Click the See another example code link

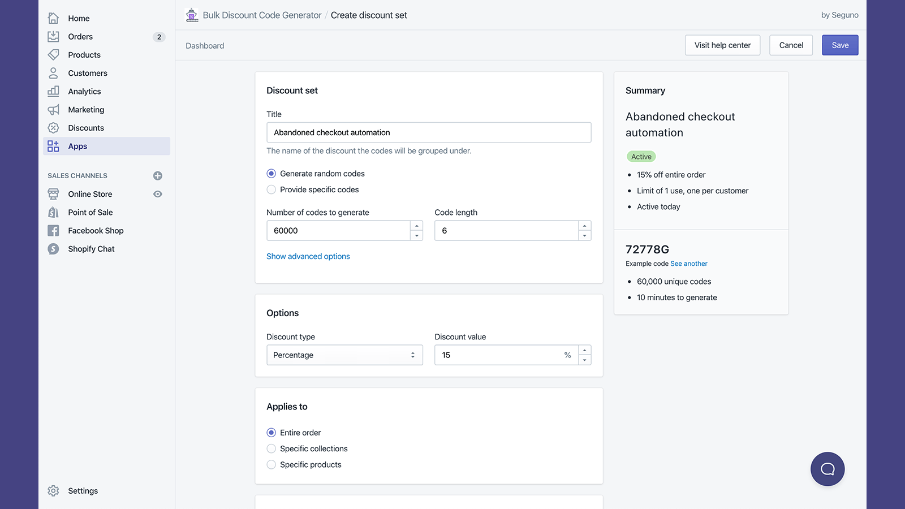(688, 264)
